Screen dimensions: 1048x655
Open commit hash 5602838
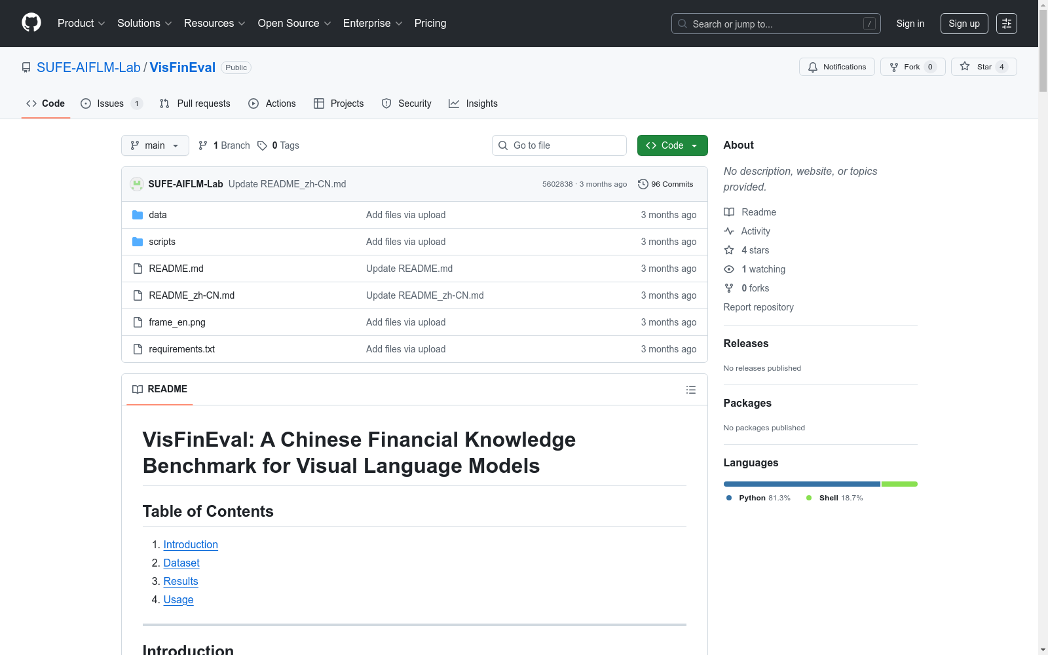point(557,184)
